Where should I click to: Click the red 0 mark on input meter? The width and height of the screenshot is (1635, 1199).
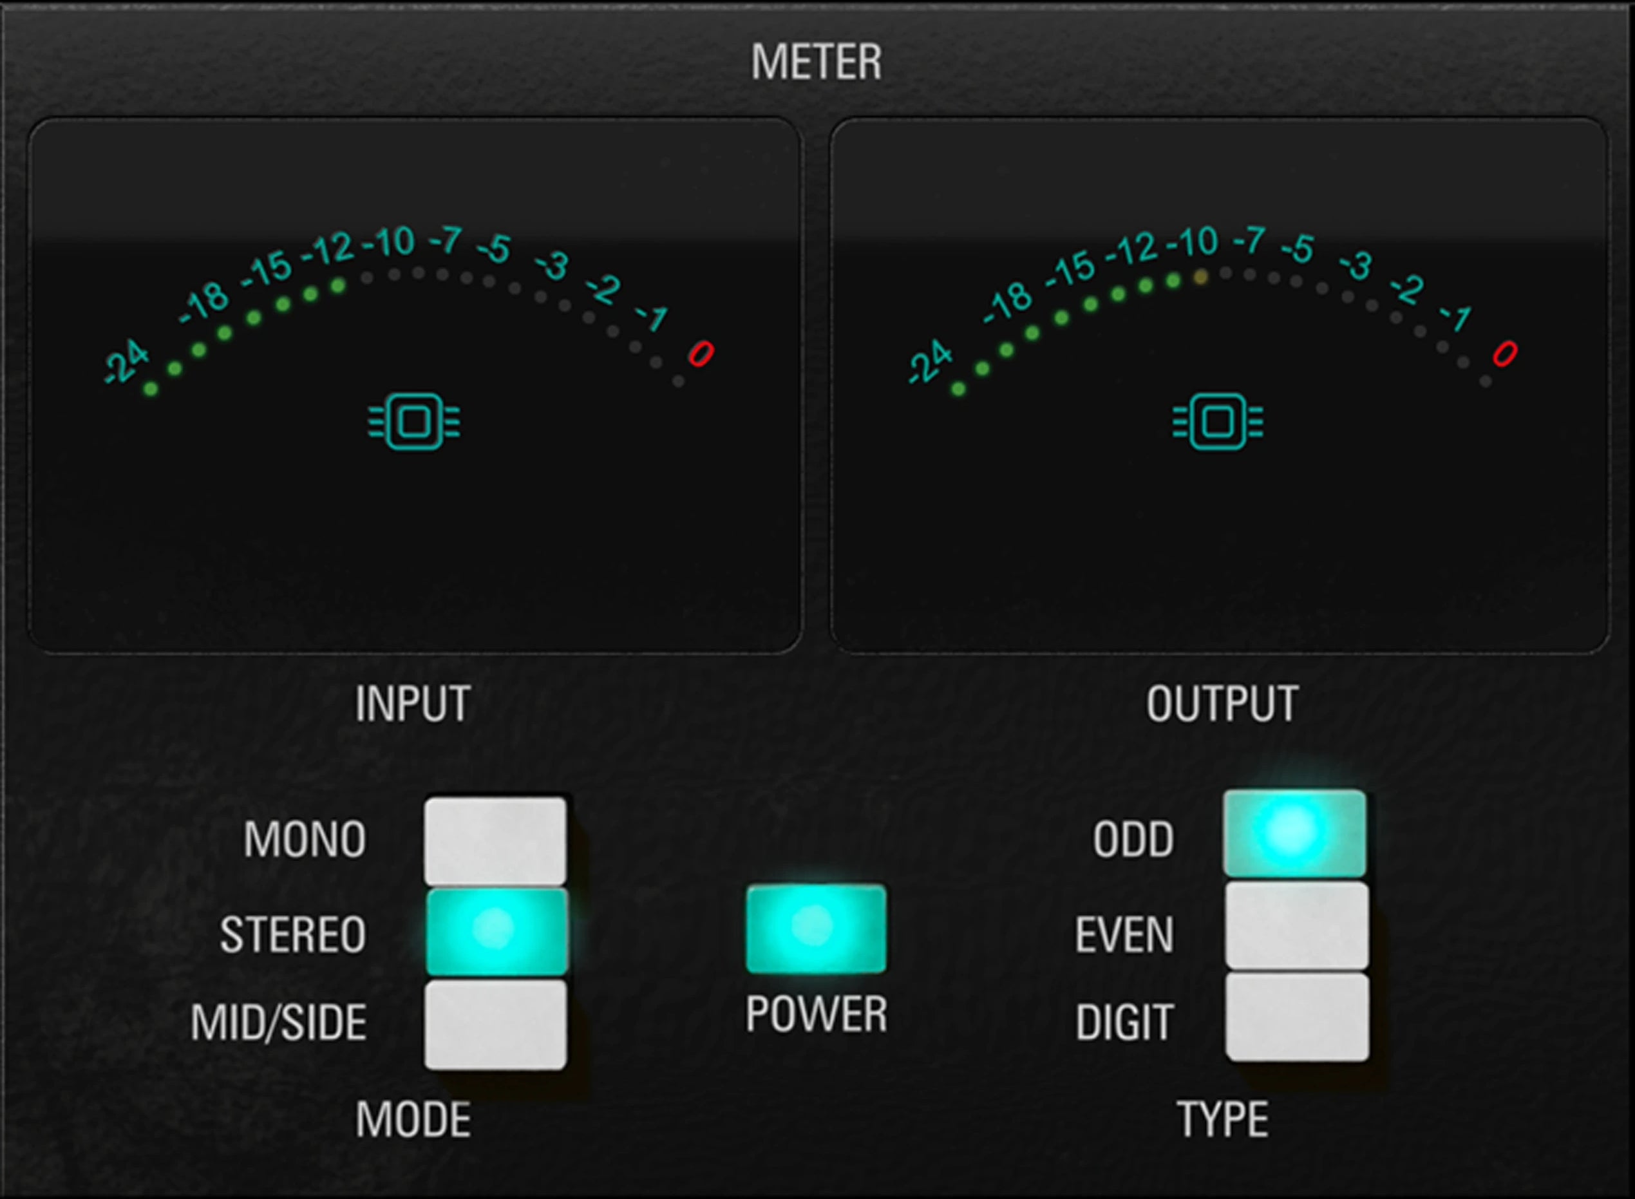point(701,354)
